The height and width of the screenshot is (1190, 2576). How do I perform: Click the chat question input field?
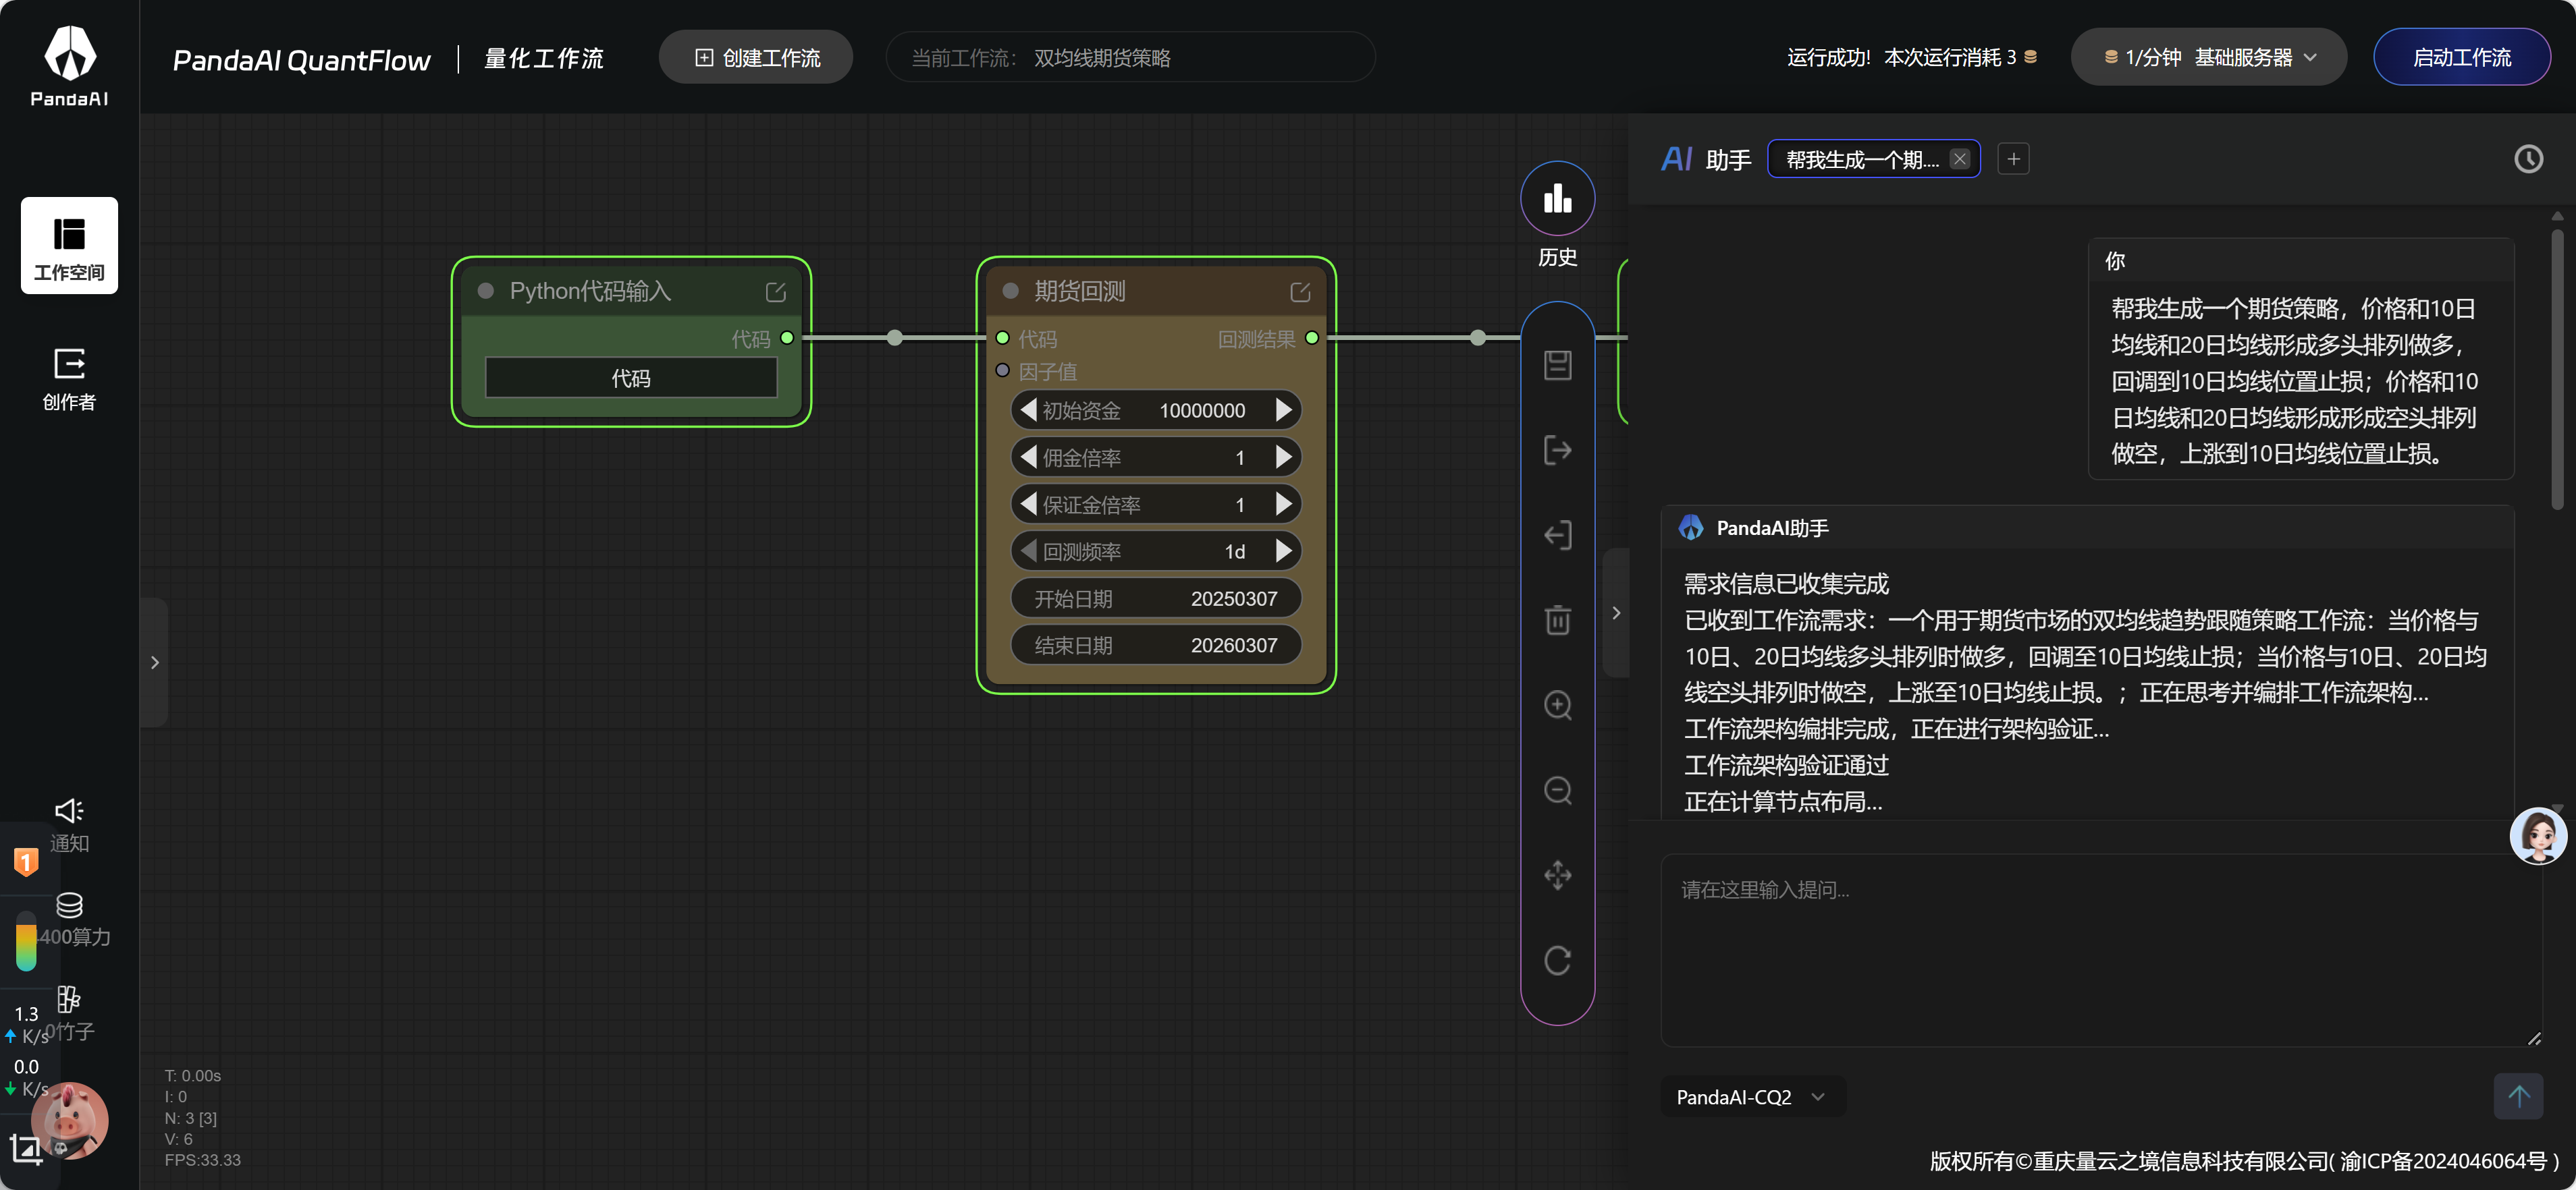point(2101,951)
